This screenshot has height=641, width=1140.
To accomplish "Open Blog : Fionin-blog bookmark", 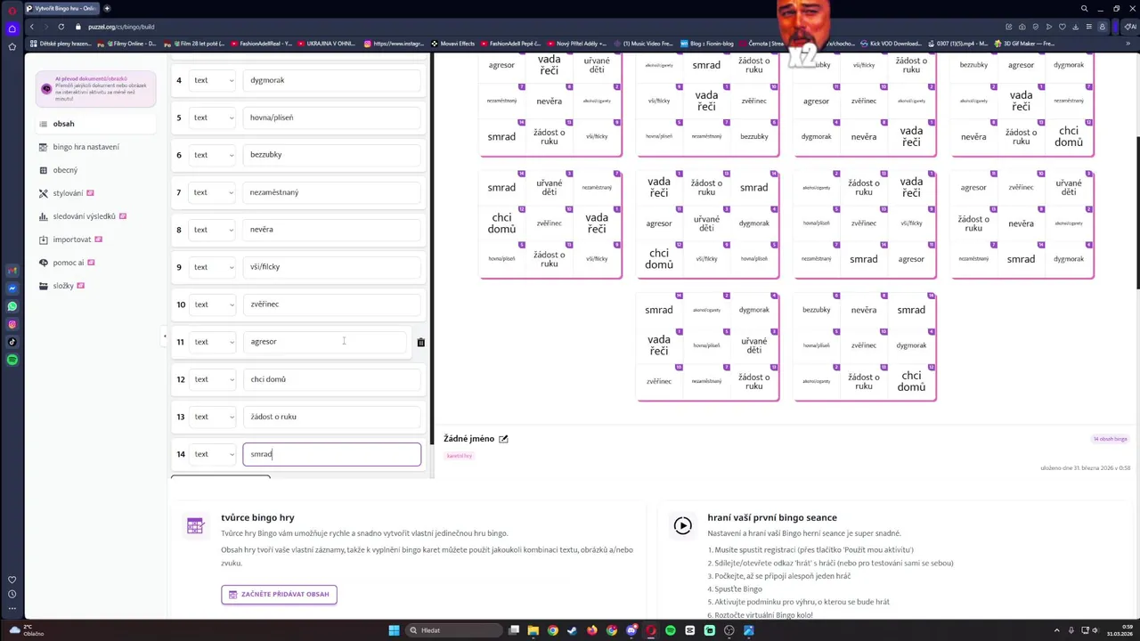I will tap(707, 44).
